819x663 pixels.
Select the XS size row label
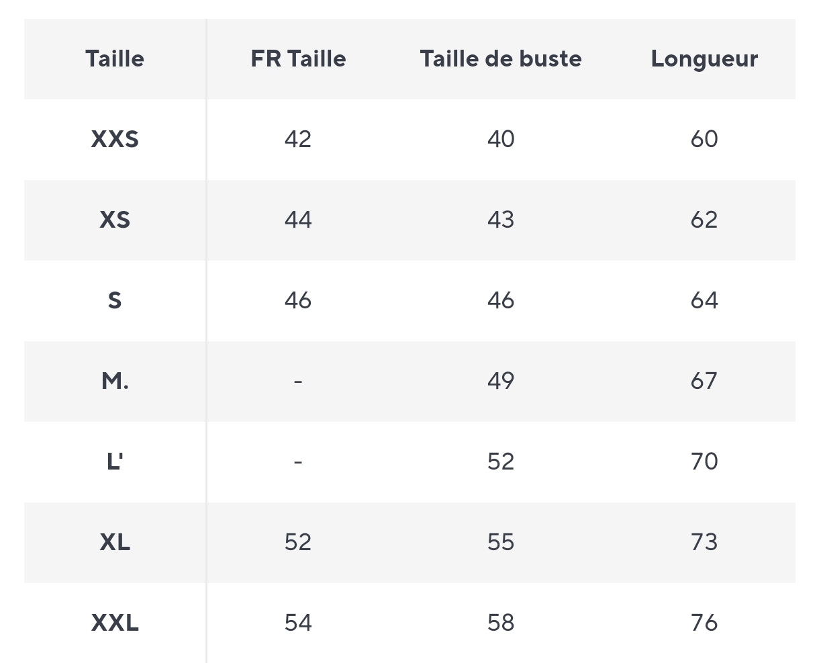(x=115, y=220)
